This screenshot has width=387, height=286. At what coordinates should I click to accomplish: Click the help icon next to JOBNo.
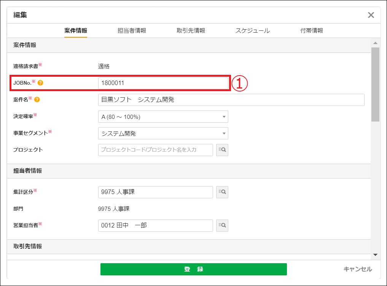tap(40, 83)
